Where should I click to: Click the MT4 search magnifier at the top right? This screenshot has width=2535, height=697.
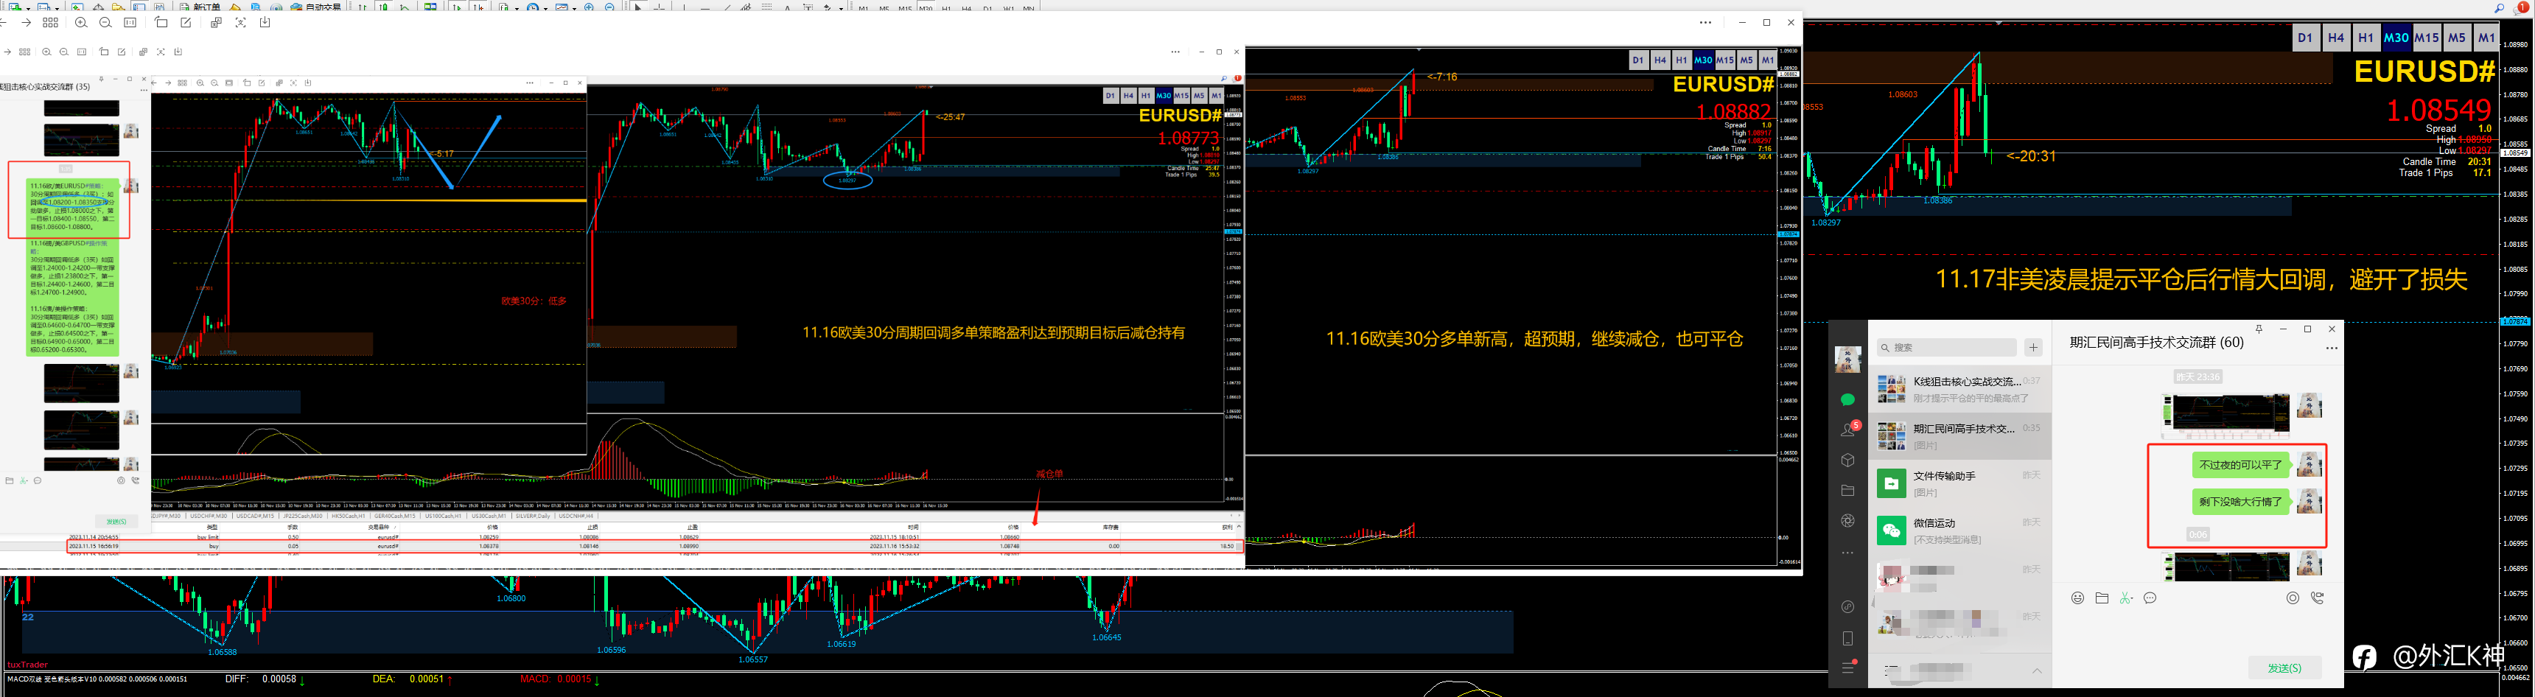pos(2500,8)
